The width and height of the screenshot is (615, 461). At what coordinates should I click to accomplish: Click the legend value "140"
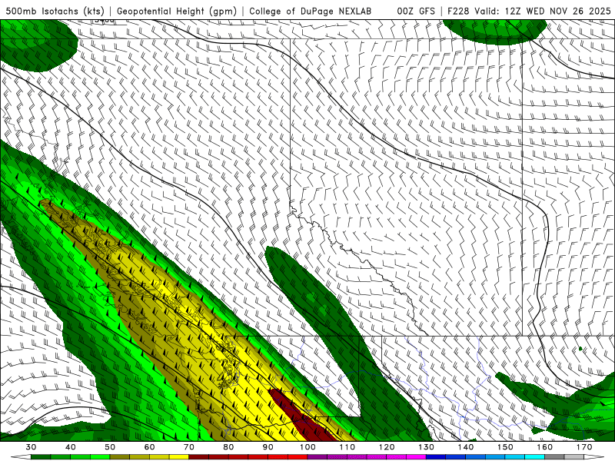pyautogui.click(x=466, y=447)
